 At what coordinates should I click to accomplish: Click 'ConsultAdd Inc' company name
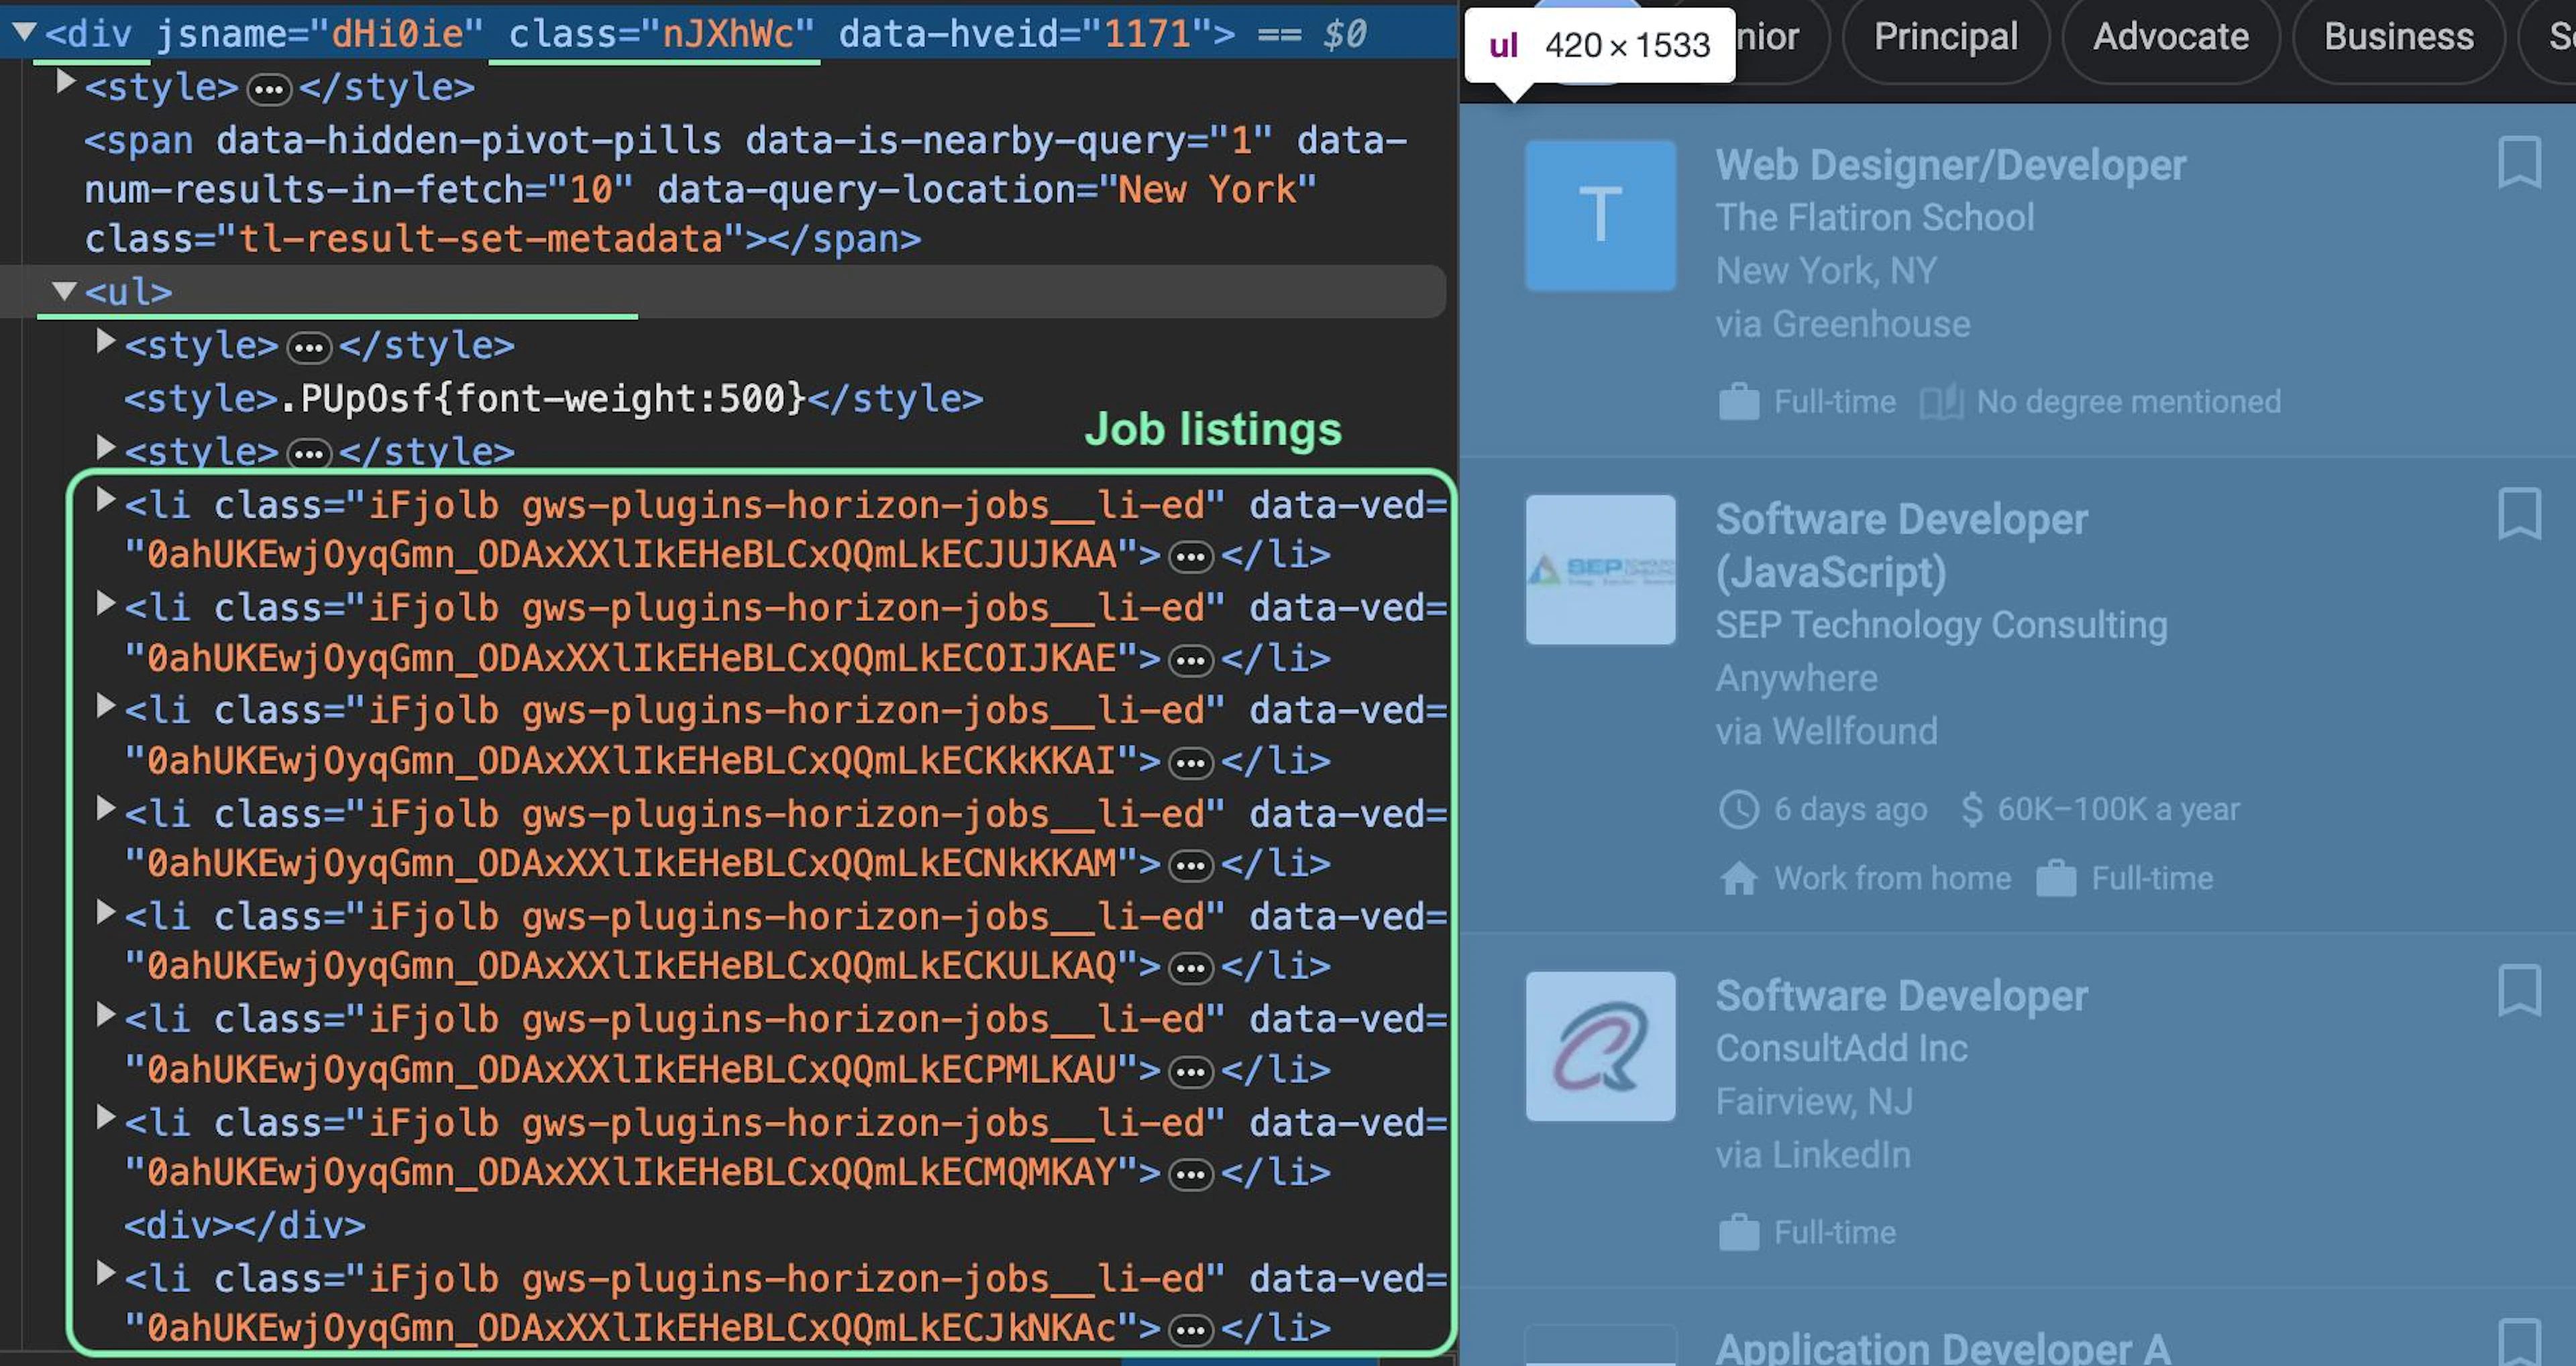pyautogui.click(x=1841, y=1049)
